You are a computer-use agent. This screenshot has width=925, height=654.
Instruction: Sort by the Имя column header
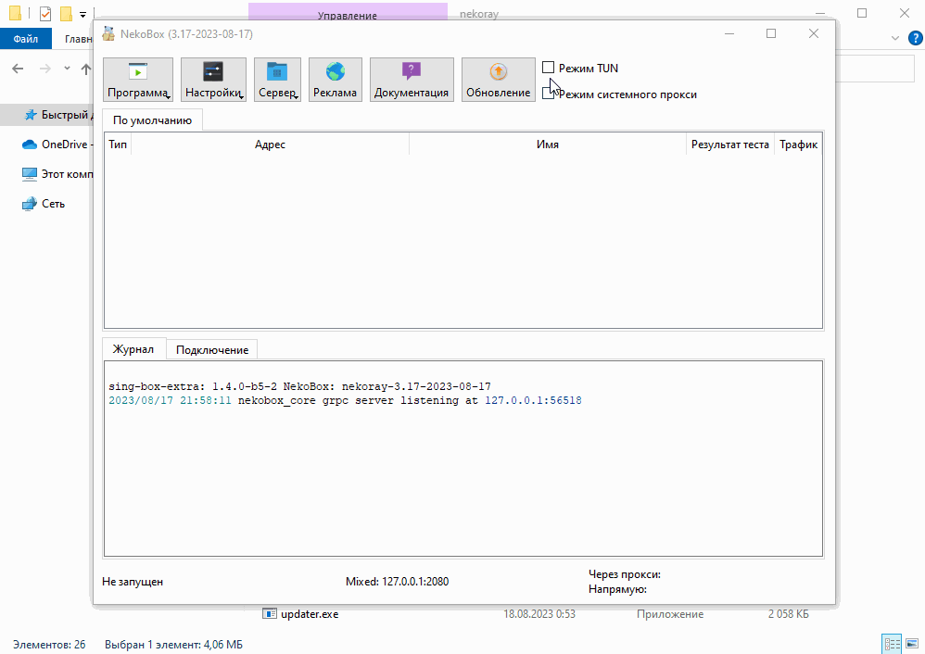point(548,145)
